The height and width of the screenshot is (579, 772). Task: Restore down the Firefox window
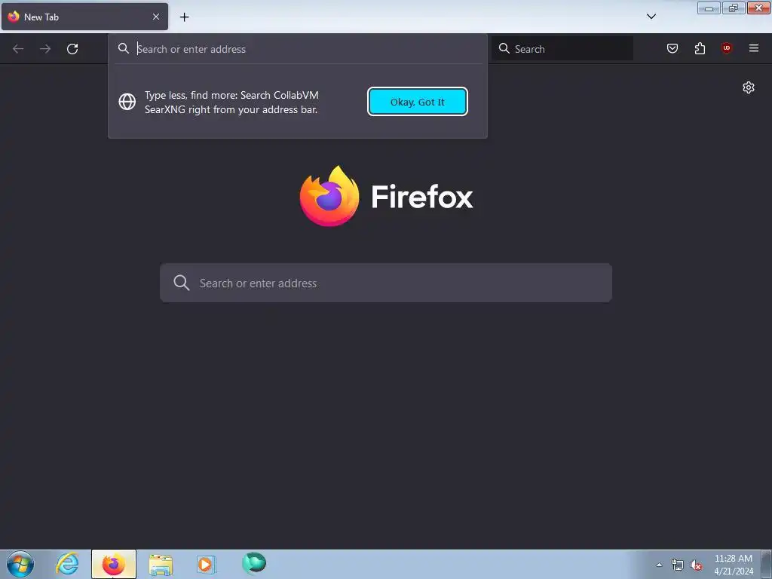coord(734,8)
